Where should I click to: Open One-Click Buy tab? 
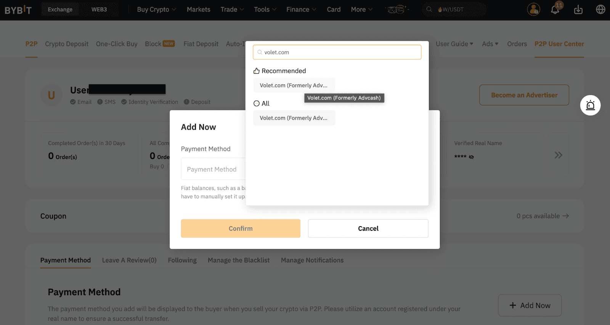pyautogui.click(x=117, y=44)
